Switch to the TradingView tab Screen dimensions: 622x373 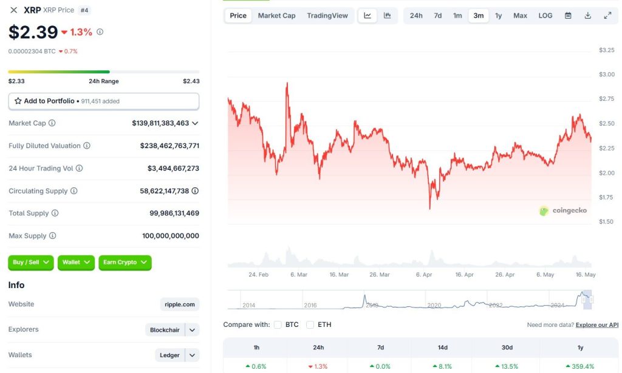[x=327, y=16]
